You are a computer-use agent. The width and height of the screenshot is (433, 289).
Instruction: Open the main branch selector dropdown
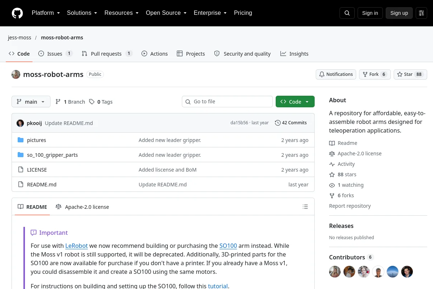pyautogui.click(x=31, y=102)
